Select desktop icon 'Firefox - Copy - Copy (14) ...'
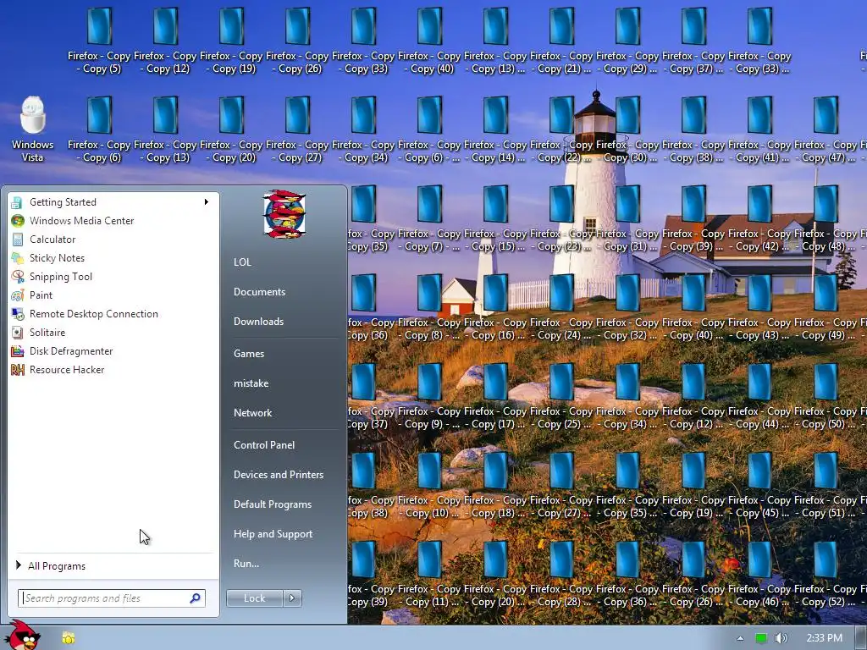 [494, 129]
